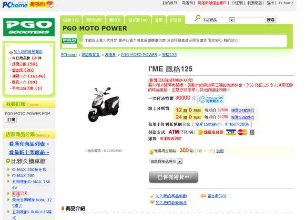Click inside the search text field
This screenshot has height=220, width=305.
[x=250, y=20]
